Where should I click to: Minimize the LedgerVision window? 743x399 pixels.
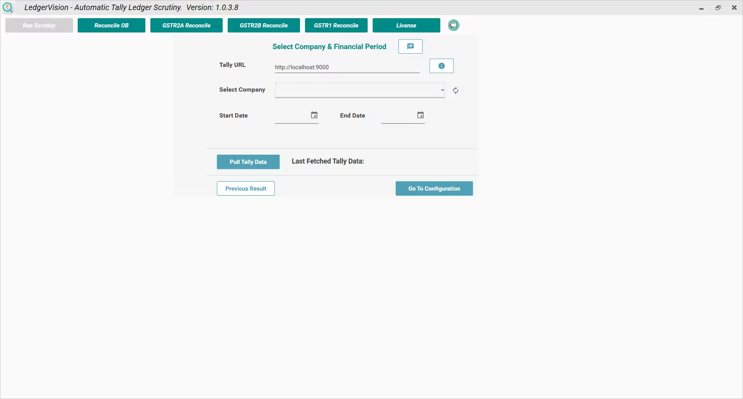click(701, 8)
